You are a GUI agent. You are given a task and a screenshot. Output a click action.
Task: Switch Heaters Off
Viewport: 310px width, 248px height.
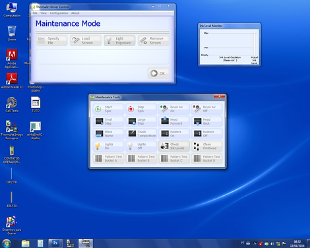206,134
